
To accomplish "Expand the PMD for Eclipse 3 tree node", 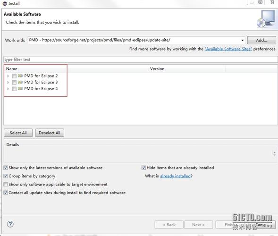I will (8, 83).
